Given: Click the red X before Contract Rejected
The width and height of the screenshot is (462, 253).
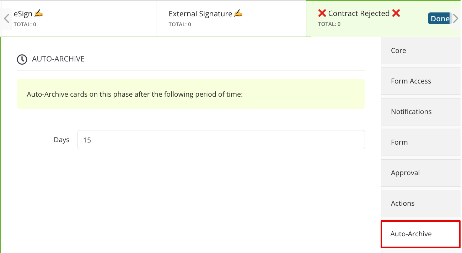Looking at the screenshot, I should [322, 14].
